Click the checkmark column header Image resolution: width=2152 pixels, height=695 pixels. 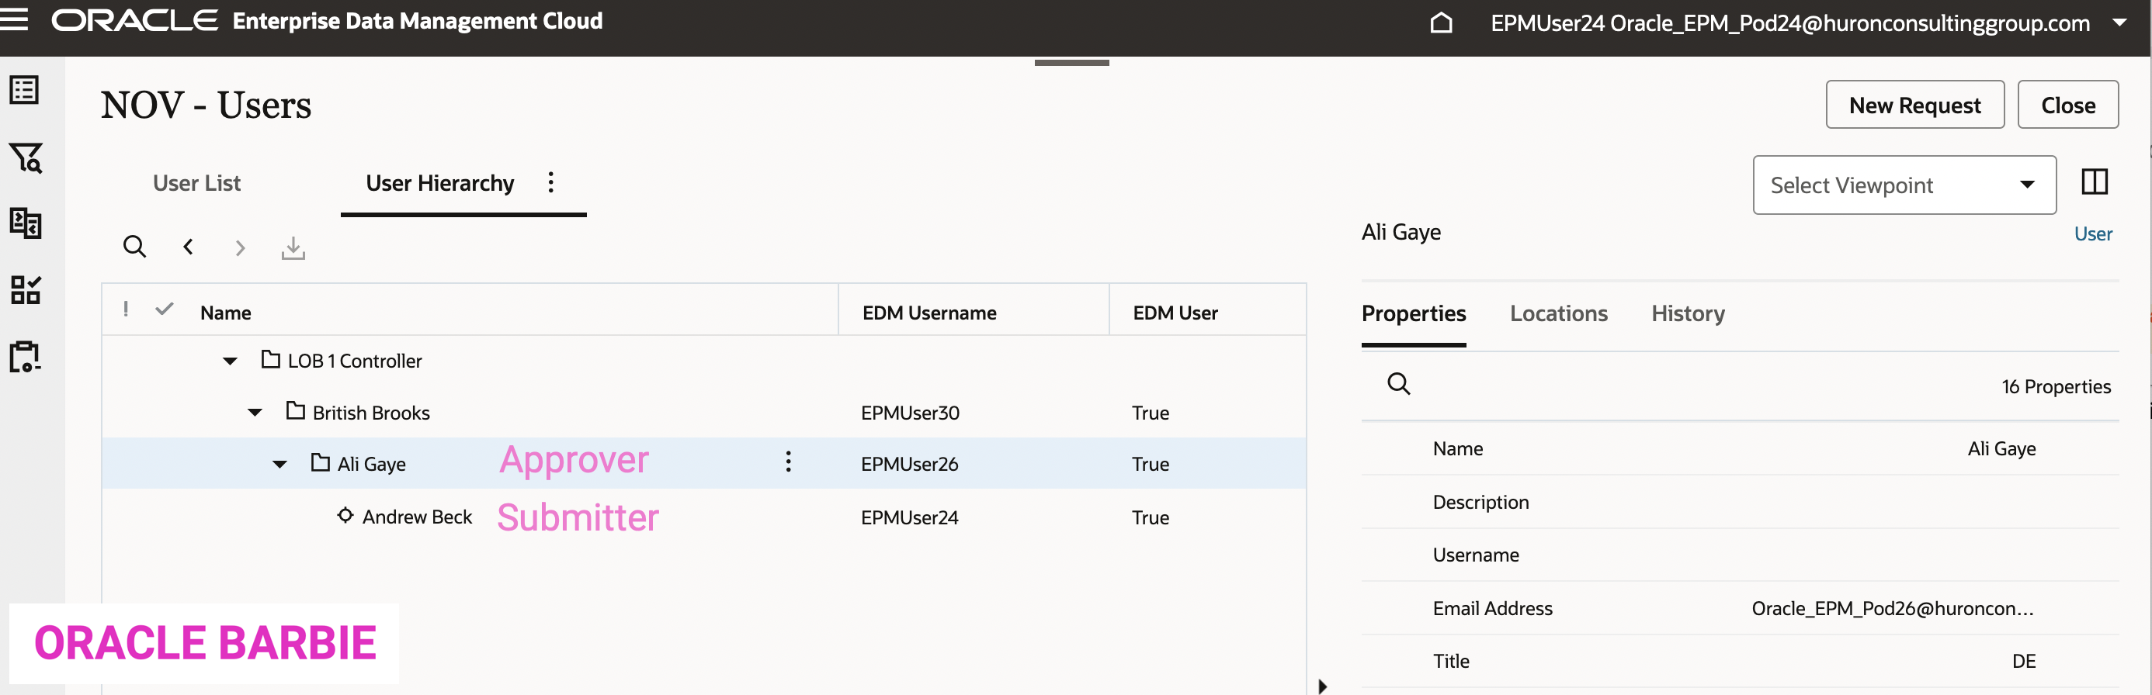click(x=165, y=309)
